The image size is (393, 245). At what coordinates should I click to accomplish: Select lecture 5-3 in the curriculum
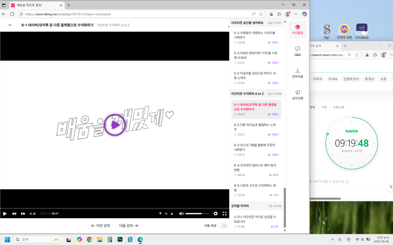point(256,37)
